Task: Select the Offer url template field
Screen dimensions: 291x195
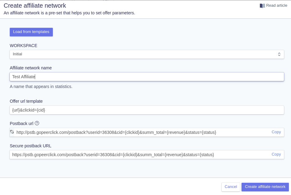Action: pos(147,110)
